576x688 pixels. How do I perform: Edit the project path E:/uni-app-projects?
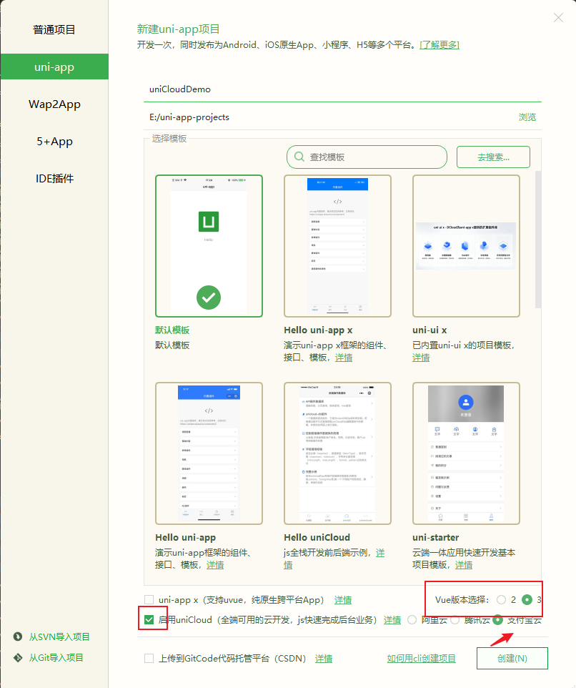tap(329, 117)
